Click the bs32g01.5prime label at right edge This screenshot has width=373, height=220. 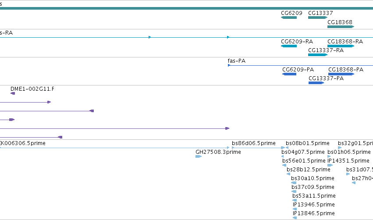pos(355,143)
